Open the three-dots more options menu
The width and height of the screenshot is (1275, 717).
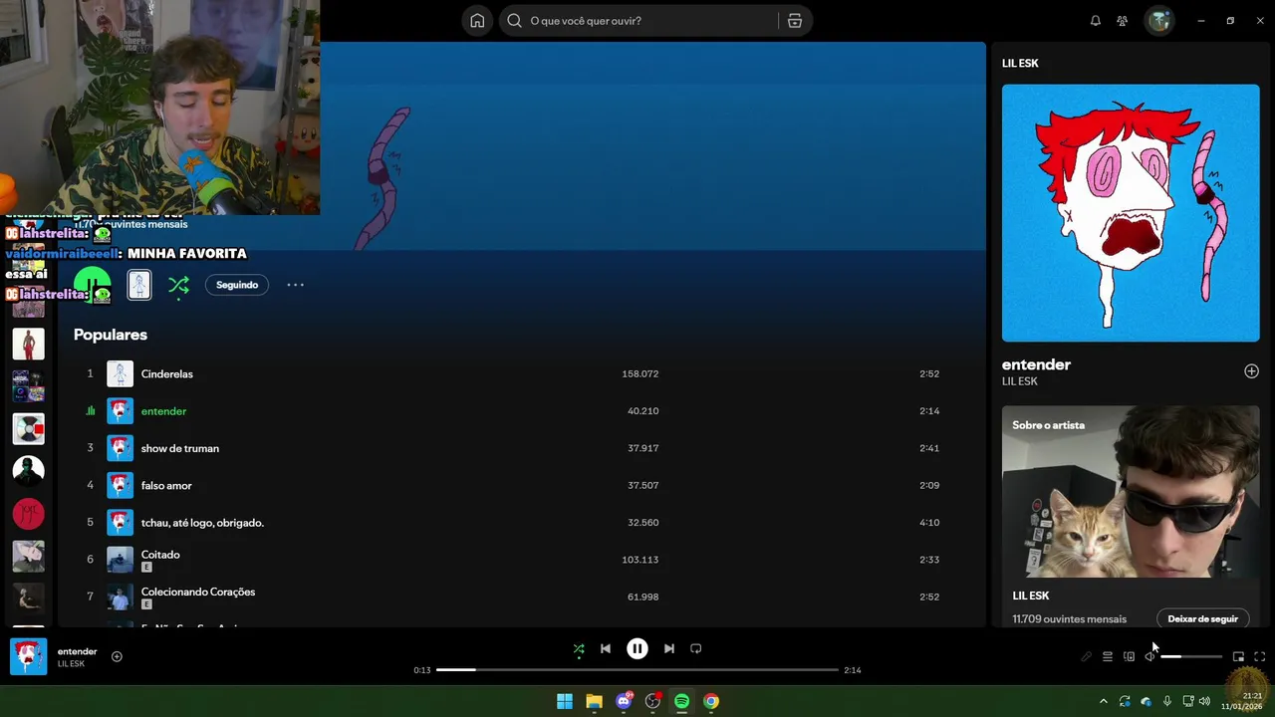(296, 285)
